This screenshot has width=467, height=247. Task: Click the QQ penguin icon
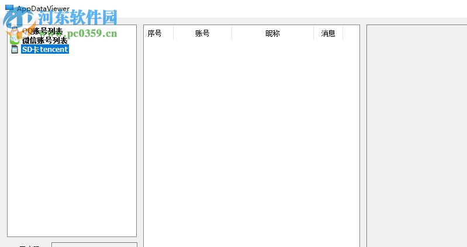click(x=15, y=32)
